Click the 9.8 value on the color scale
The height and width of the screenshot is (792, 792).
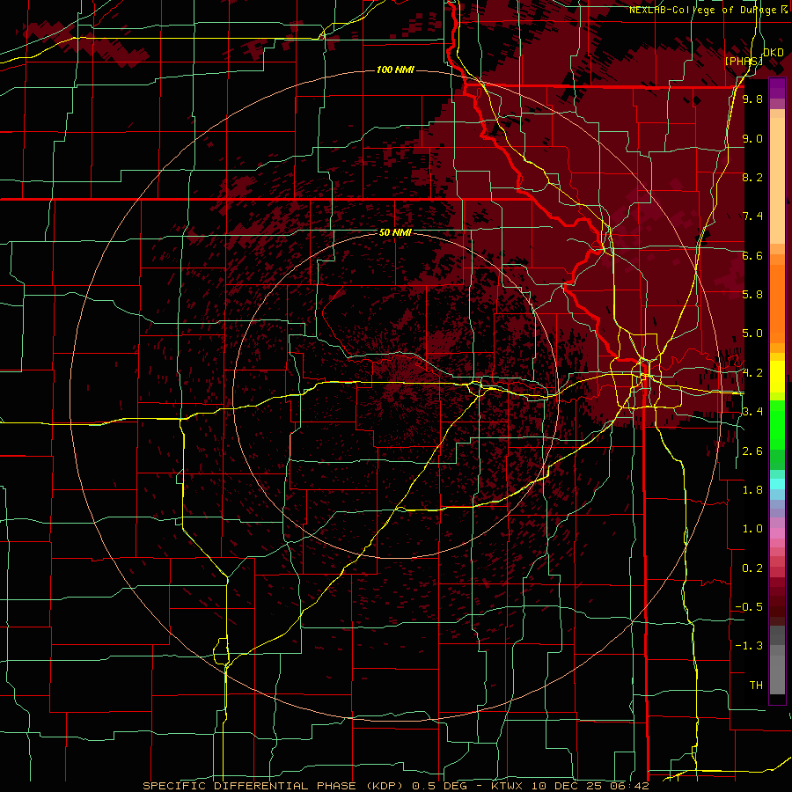click(x=752, y=99)
